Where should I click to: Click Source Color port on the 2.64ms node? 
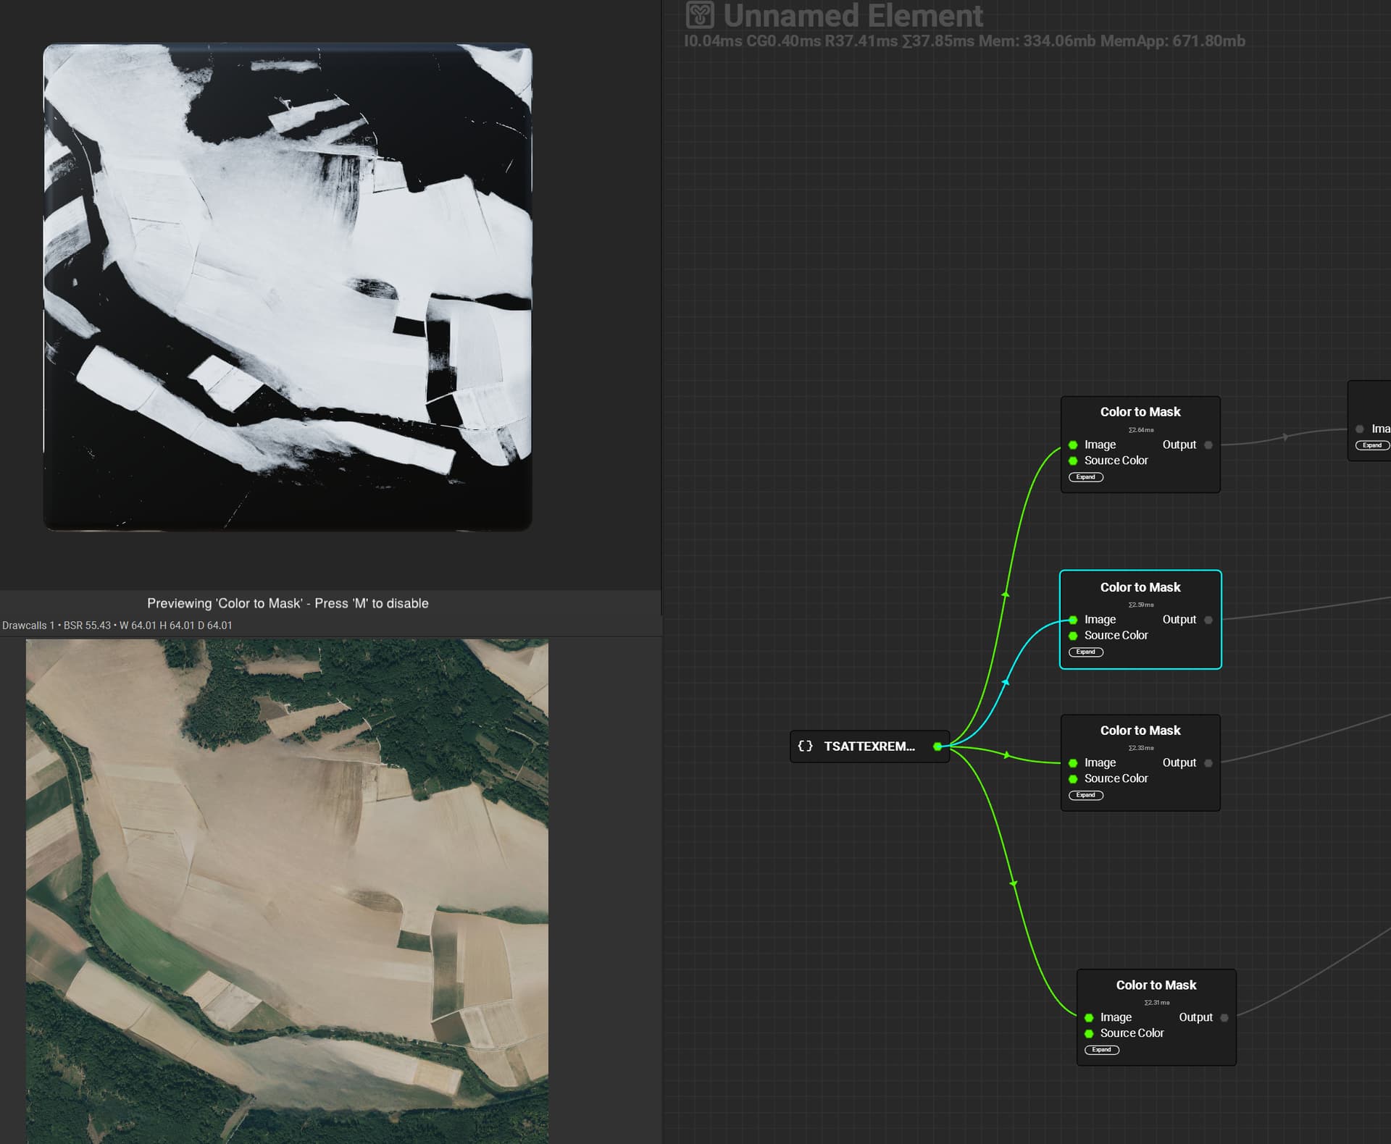[x=1073, y=461]
